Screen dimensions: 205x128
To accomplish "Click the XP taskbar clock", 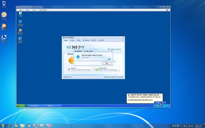I will click(x=166, y=106).
